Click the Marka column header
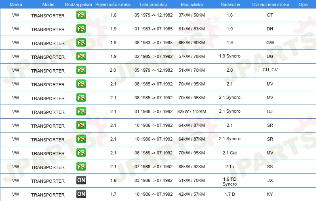Screen dimensions: 316x201 point(16,4)
